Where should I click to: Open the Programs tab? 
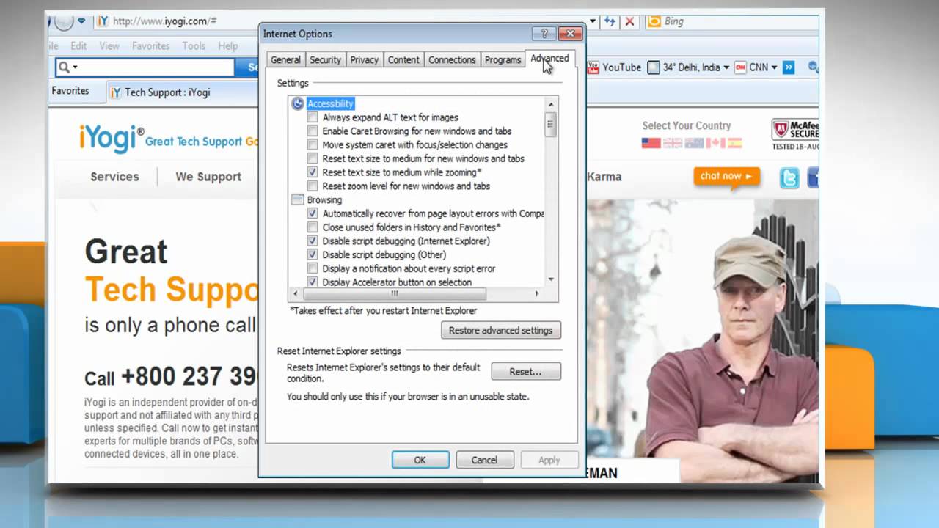tap(503, 60)
